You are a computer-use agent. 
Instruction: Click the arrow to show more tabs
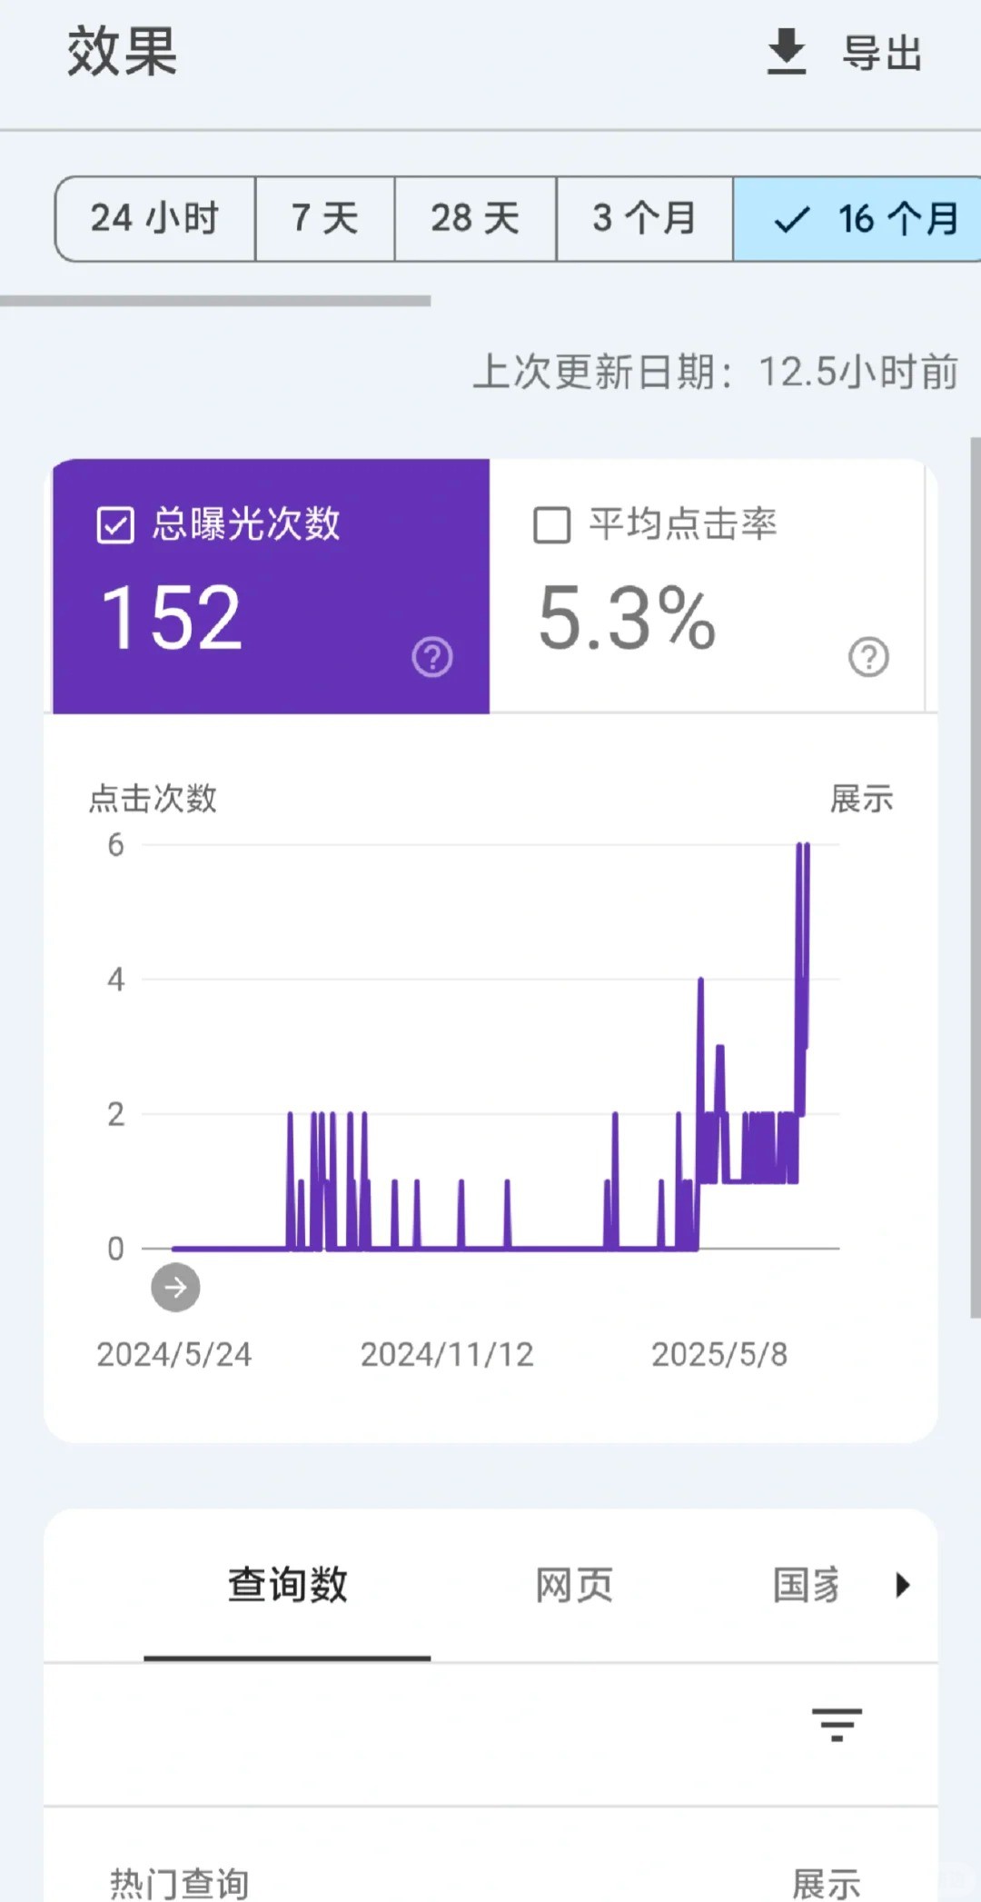click(902, 1585)
